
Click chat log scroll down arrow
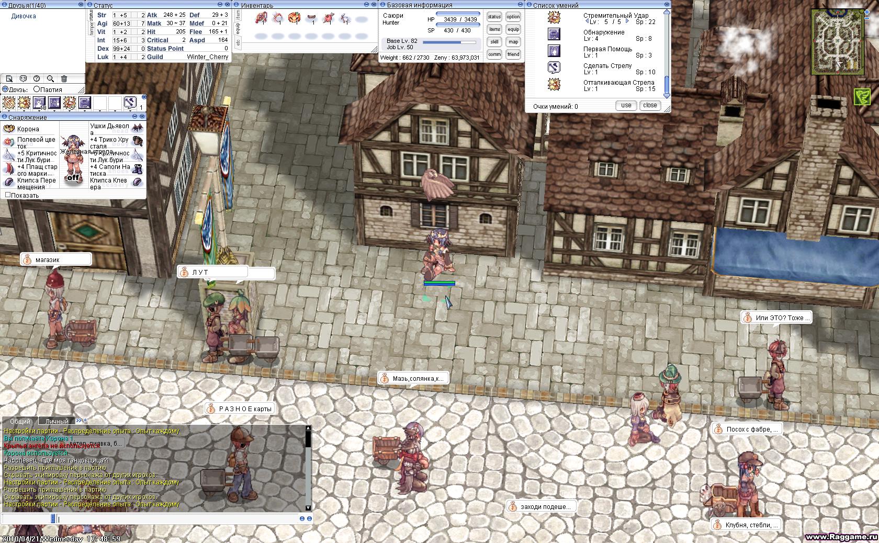308,508
